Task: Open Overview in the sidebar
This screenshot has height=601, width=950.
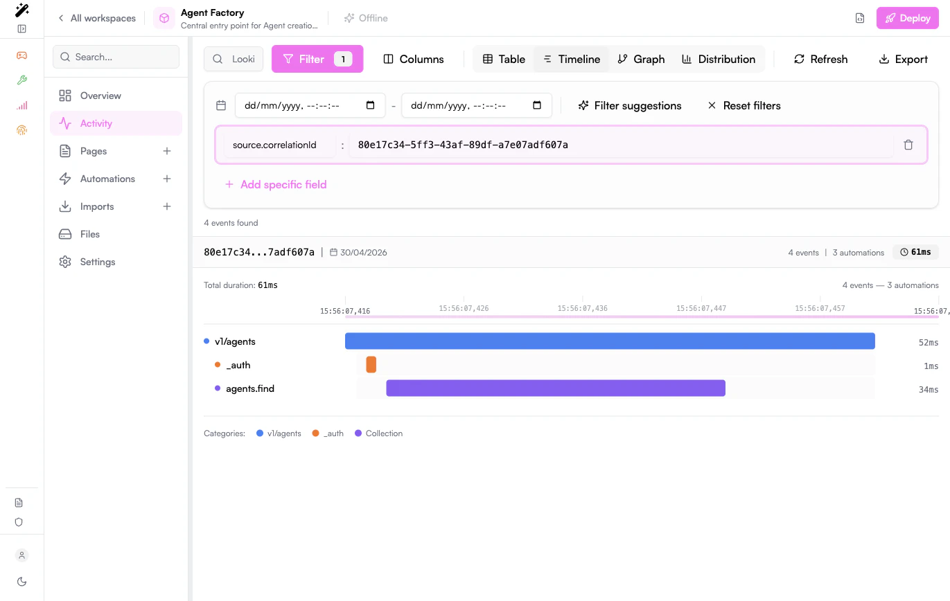Action: [116, 96]
